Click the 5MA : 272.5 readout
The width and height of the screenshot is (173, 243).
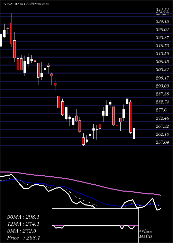pyautogui.click(x=21, y=231)
